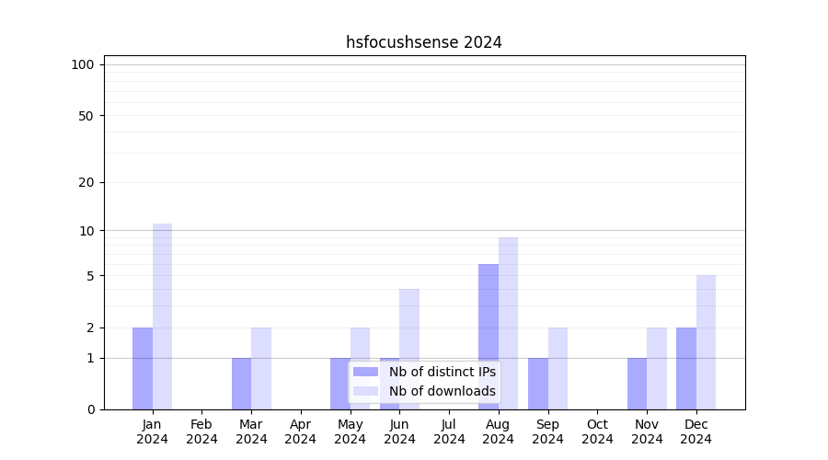Image resolution: width=828 pixels, height=460 pixels.
Task: Click the chart title hsfocushsense 2024
Action: tap(423, 42)
